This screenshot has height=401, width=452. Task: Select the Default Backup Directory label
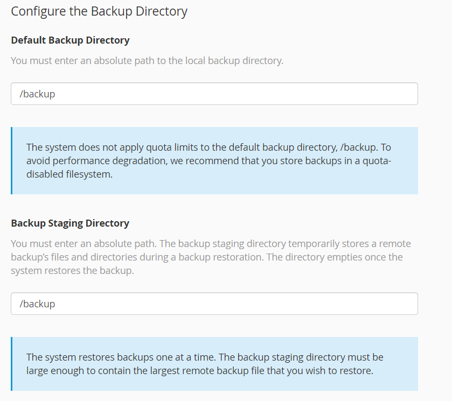tap(71, 40)
